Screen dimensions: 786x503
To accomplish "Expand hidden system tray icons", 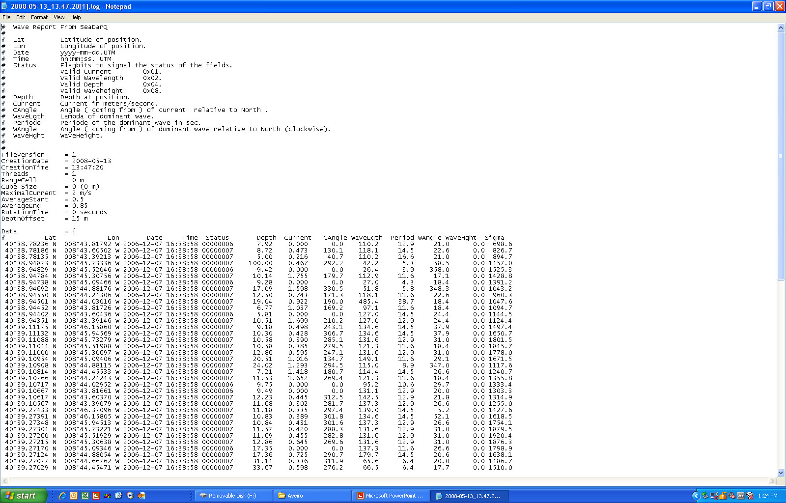I will [696, 496].
